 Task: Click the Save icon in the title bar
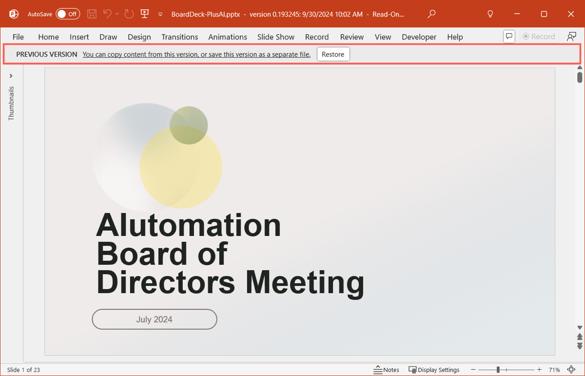pyautogui.click(x=92, y=14)
